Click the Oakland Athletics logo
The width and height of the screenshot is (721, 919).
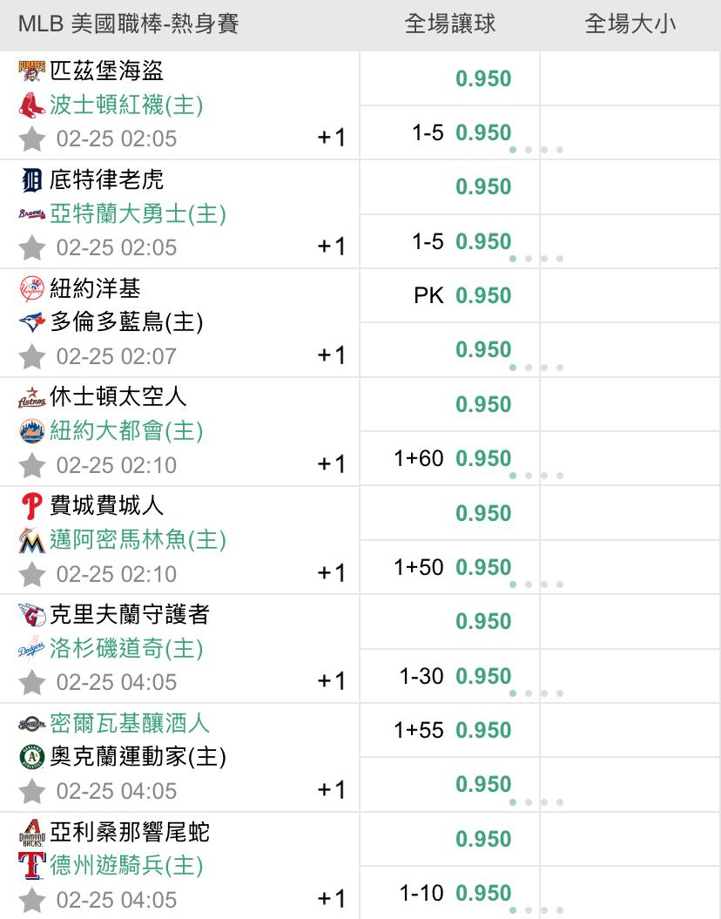click(31, 758)
